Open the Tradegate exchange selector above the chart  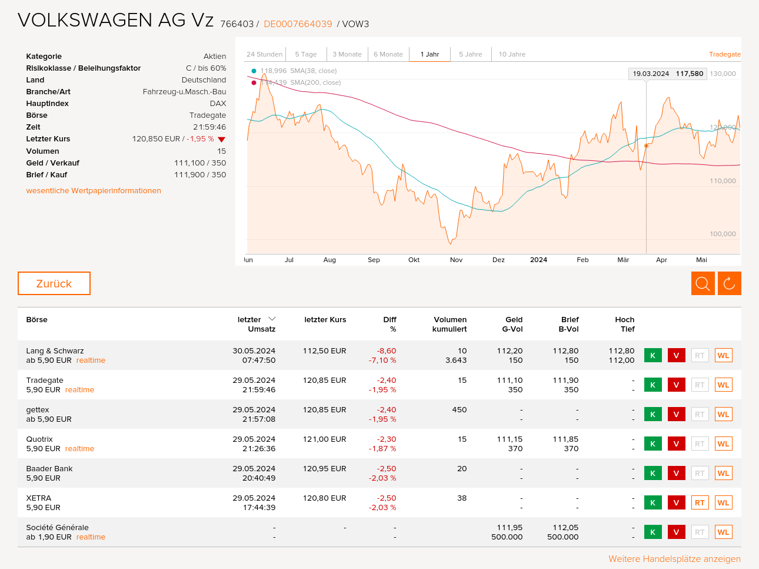pos(725,54)
